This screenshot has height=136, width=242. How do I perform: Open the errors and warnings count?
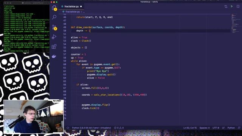tap(119, 128)
